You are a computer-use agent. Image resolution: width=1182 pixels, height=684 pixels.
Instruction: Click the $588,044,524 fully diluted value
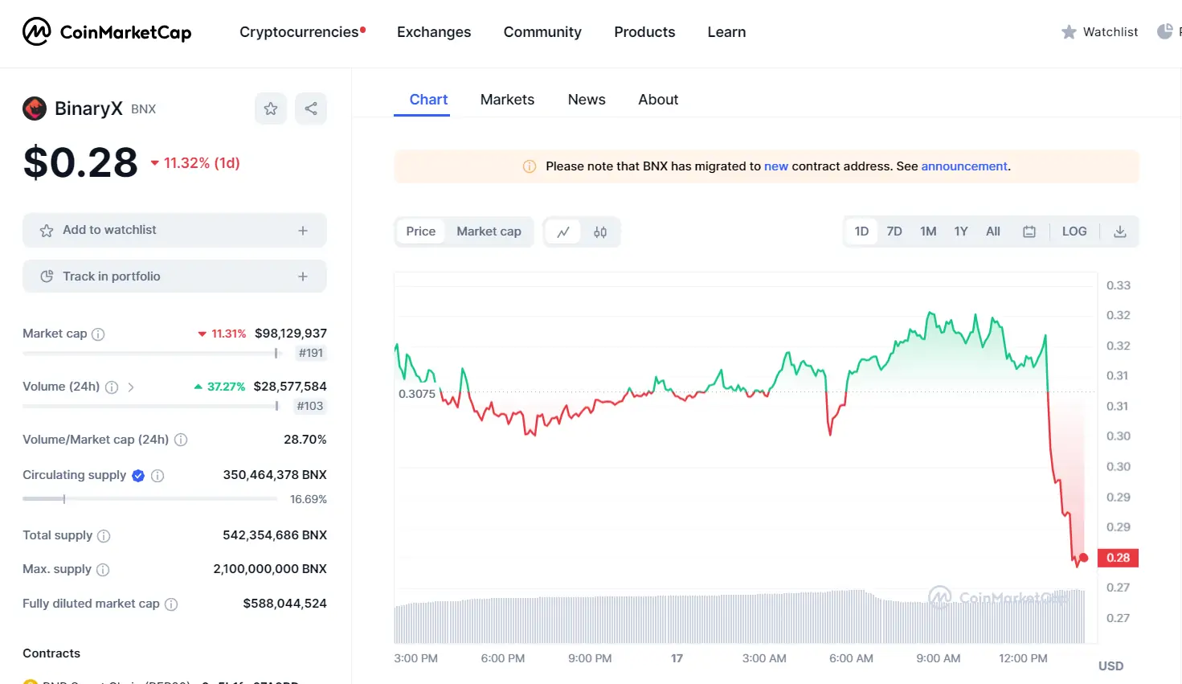(x=285, y=604)
